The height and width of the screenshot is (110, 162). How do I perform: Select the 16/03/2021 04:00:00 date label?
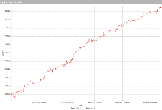94,103
